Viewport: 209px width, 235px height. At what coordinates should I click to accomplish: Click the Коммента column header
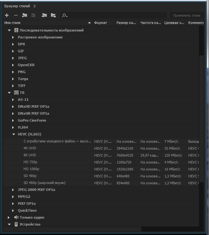point(195,23)
